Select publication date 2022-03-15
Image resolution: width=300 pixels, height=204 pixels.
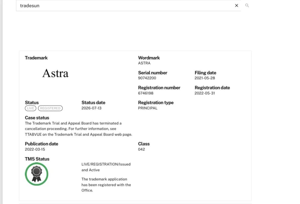click(x=35, y=149)
